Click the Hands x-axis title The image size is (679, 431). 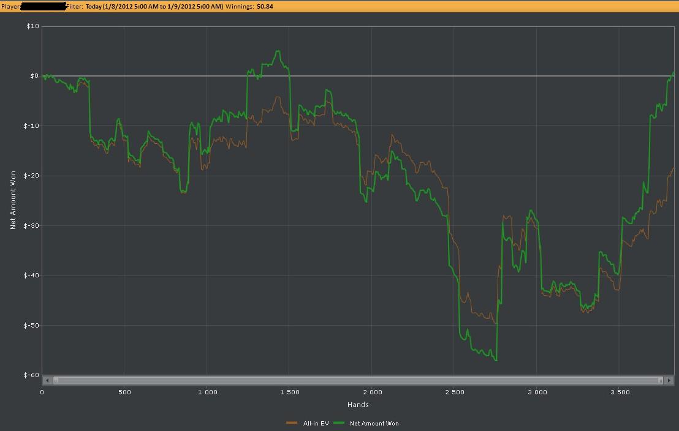358,404
